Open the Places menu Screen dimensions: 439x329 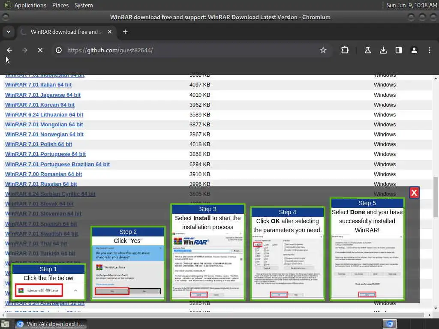coord(60,5)
